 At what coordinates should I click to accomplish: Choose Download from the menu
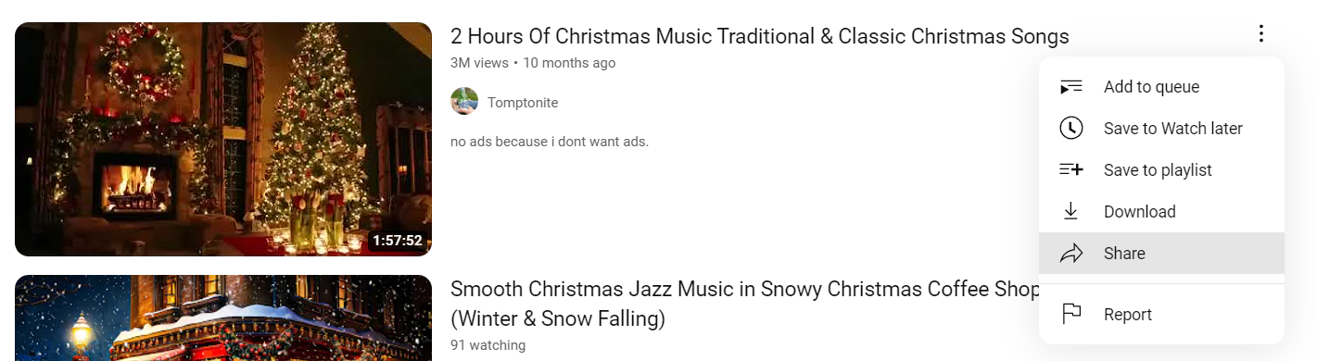(x=1161, y=212)
